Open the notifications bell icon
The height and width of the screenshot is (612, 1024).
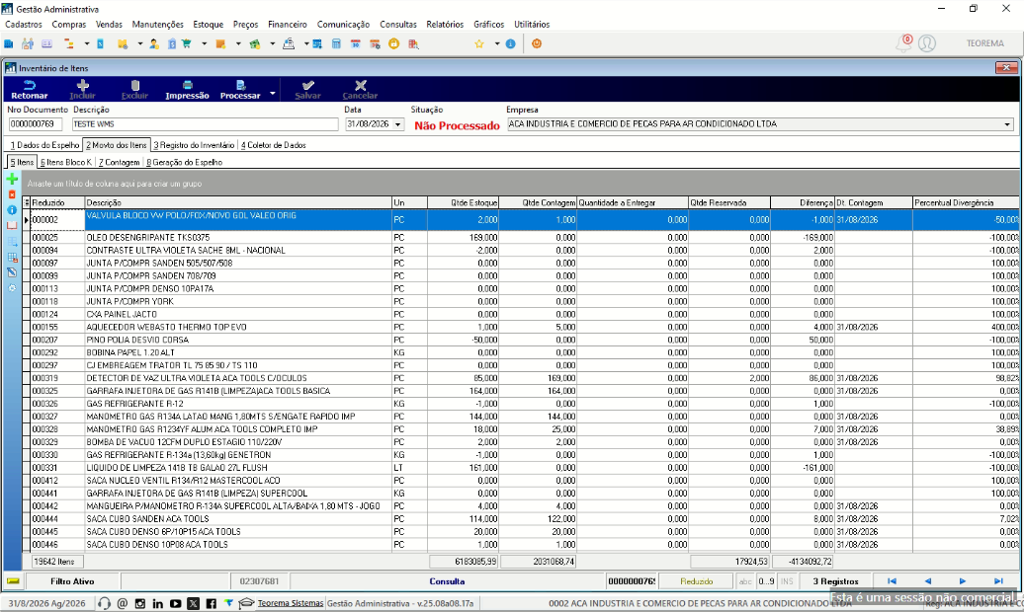point(903,43)
